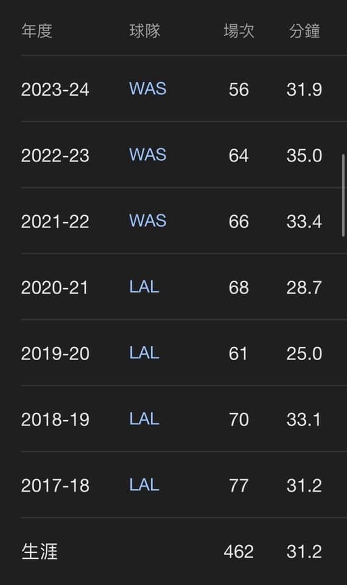Click the vertical scrollbar thumb
Image resolution: width=347 pixels, height=585 pixels.
coord(343,195)
